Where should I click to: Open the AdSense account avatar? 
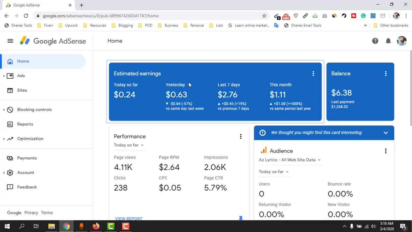click(402, 41)
